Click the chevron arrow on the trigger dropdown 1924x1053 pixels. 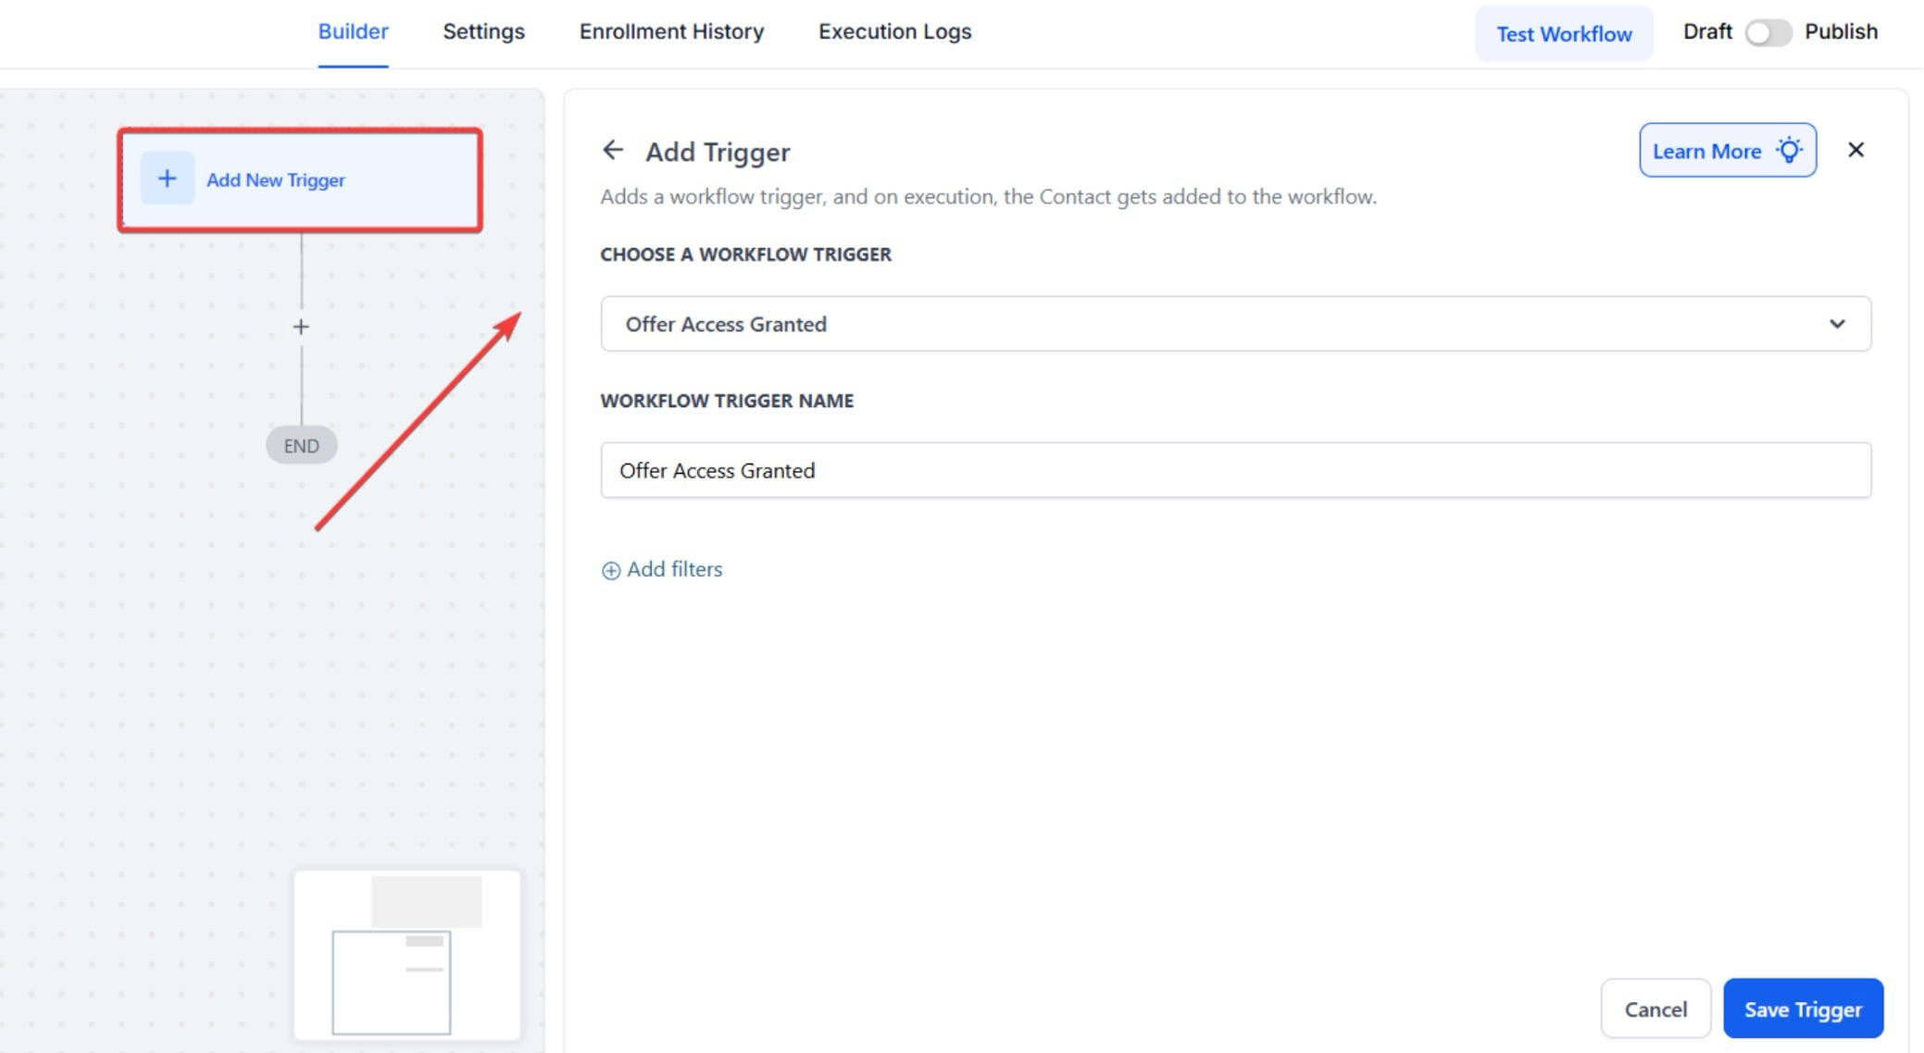[1837, 324]
